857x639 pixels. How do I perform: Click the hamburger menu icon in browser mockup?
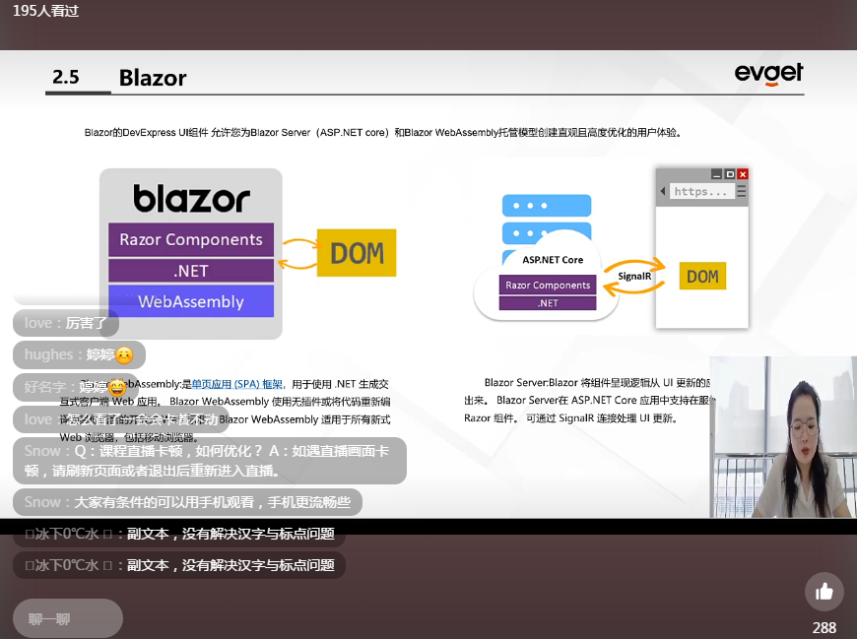click(741, 191)
